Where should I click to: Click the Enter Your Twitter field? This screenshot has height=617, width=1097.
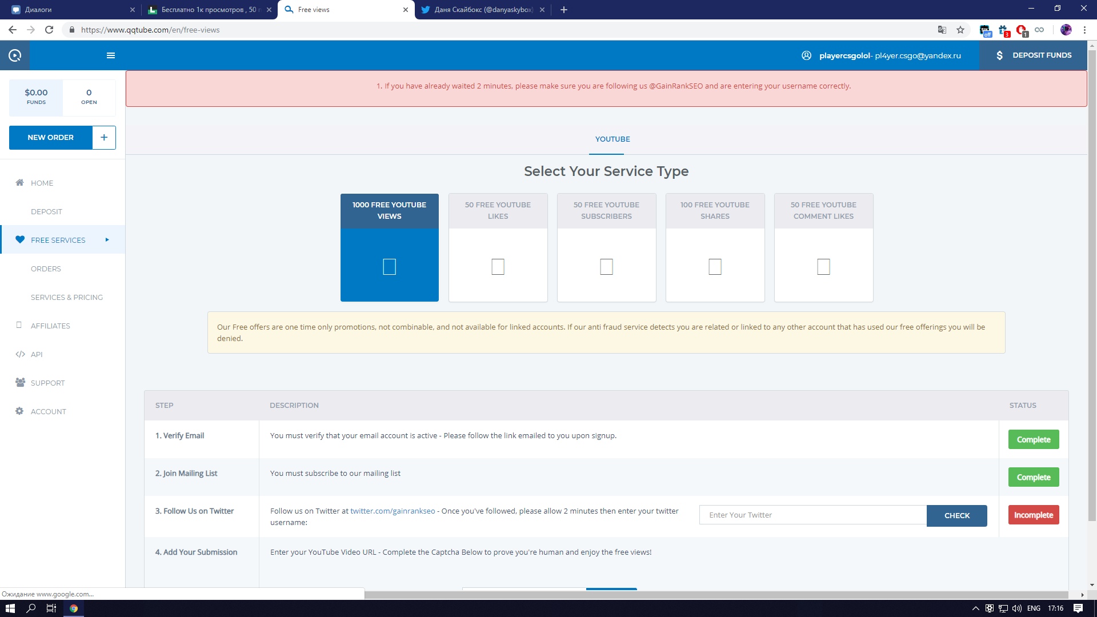[812, 515]
